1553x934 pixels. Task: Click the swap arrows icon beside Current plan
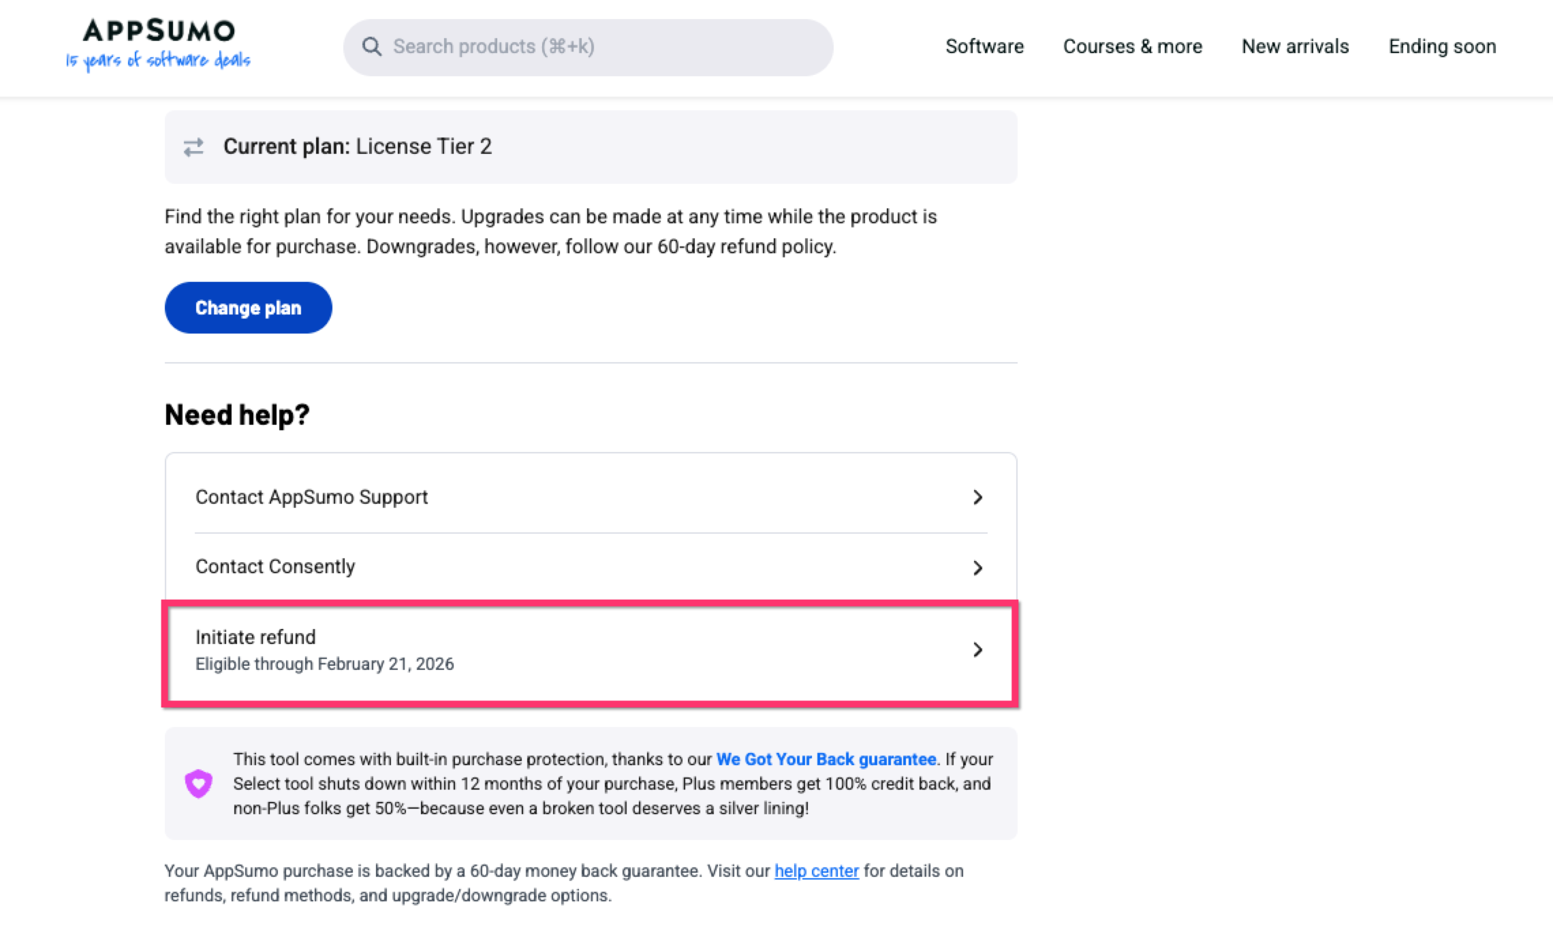(193, 147)
